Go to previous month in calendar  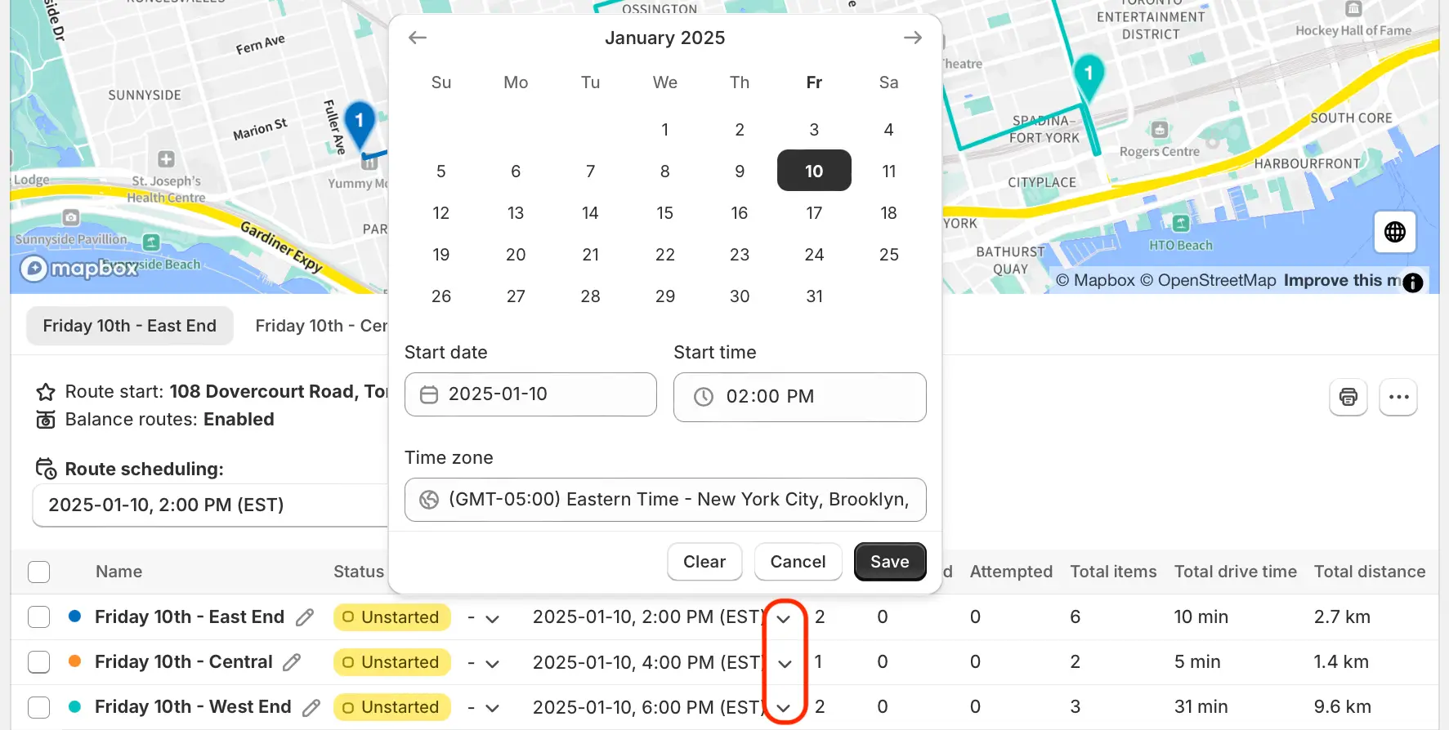418,38
